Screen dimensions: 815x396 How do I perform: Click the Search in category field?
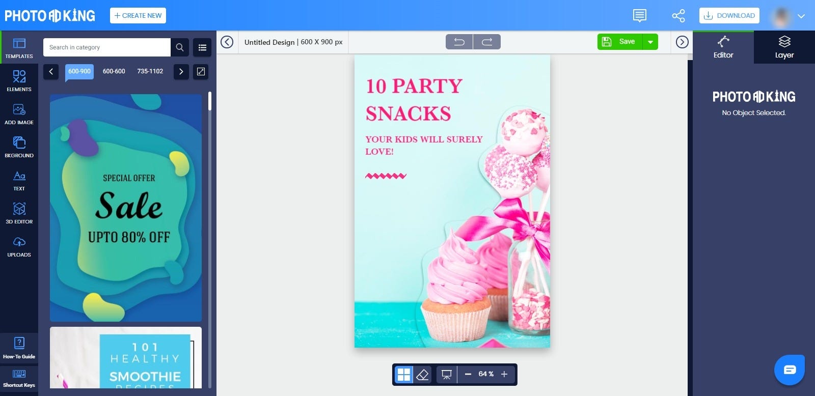[107, 47]
